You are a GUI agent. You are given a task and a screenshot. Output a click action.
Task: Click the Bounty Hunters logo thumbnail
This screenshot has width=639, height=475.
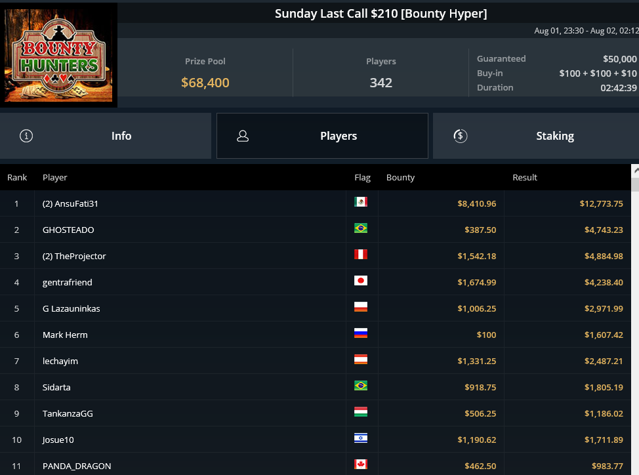point(58,55)
